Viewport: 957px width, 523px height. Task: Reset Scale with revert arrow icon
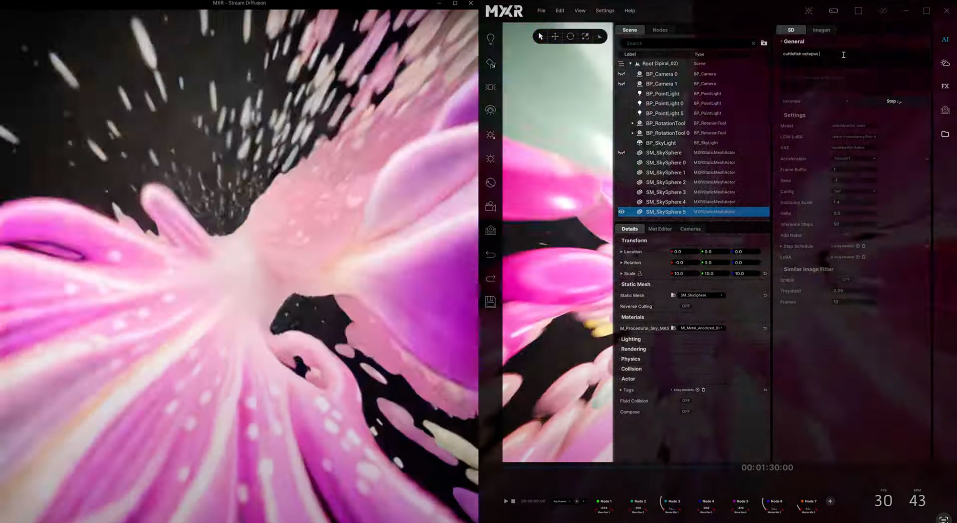pos(765,274)
